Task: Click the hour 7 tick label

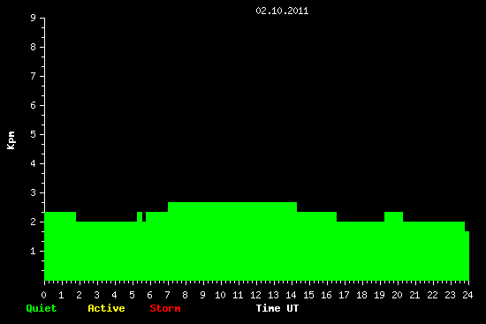Action: click(167, 295)
